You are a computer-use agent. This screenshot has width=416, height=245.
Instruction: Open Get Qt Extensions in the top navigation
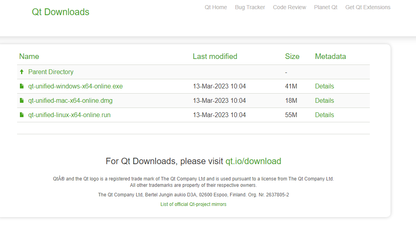point(368,7)
